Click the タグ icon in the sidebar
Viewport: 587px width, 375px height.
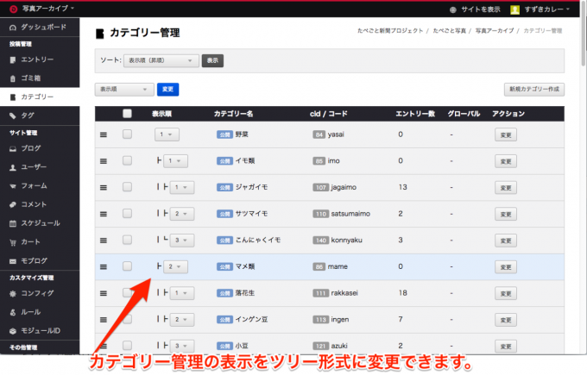[x=12, y=115]
